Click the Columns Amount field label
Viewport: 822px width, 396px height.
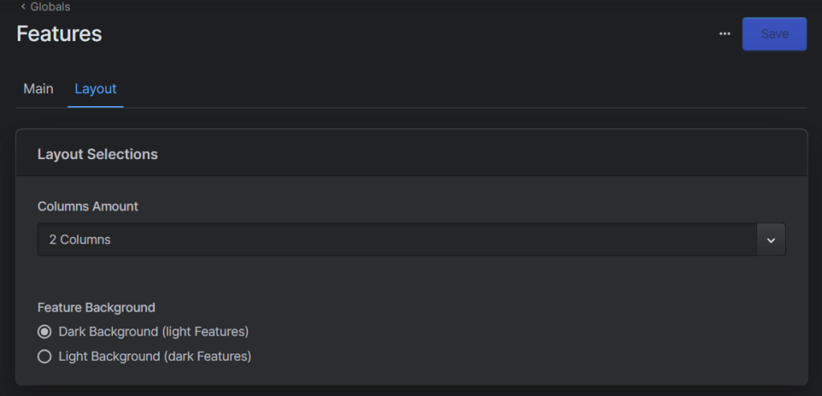click(87, 206)
